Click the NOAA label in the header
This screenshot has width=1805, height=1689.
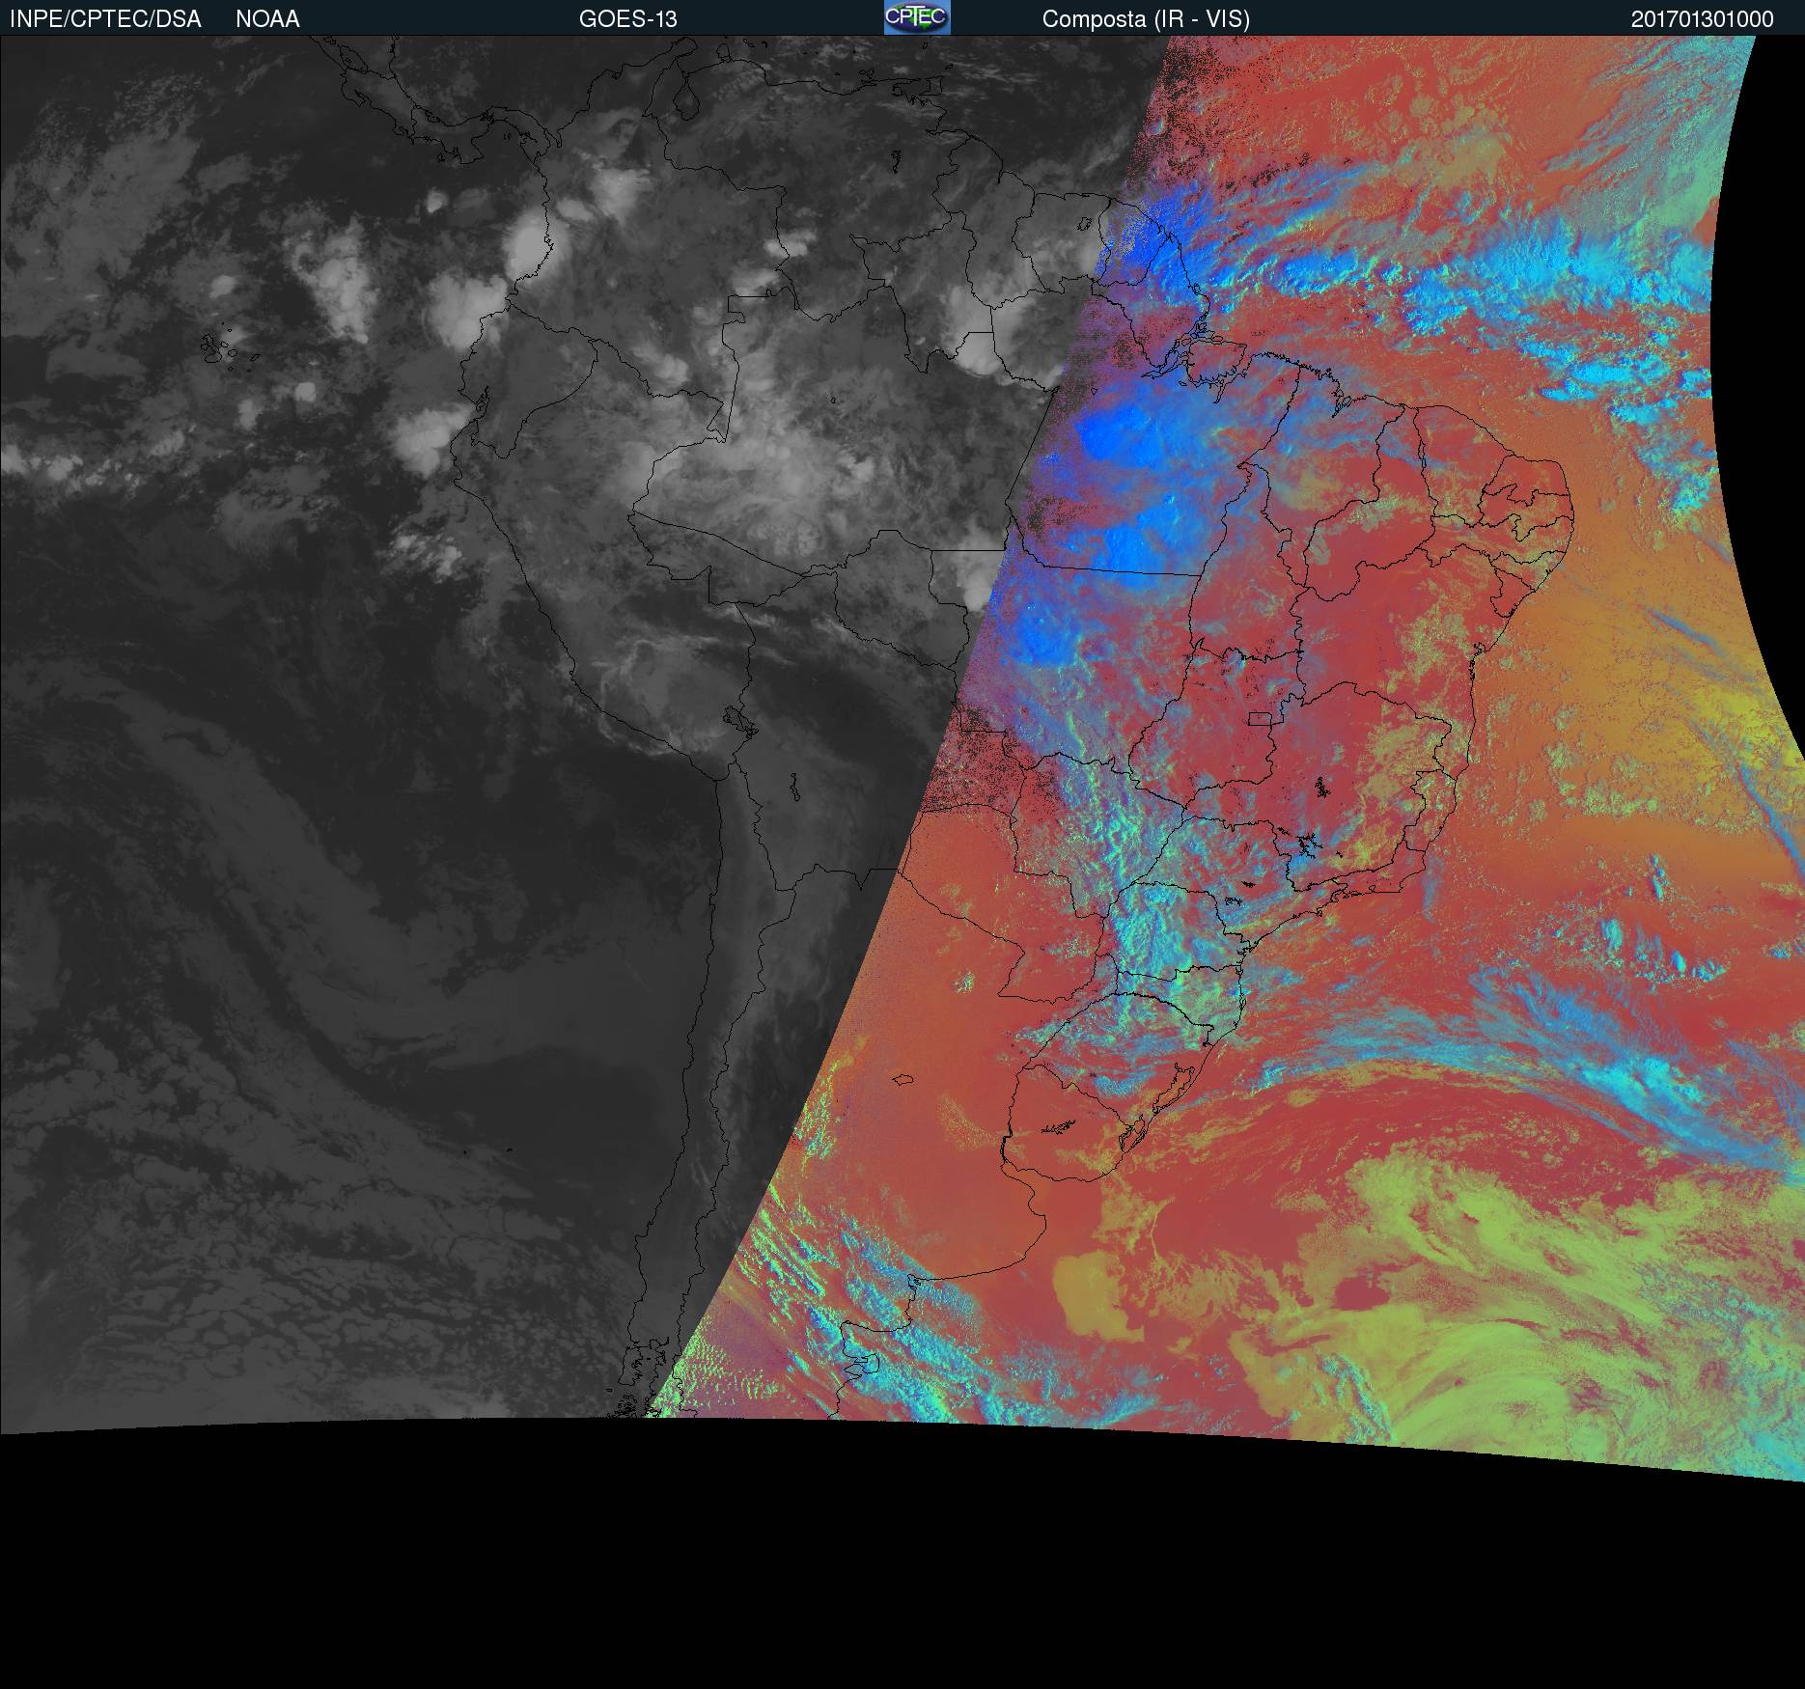[x=267, y=19]
